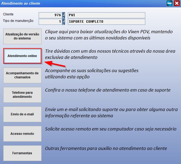
Task: Click the SUPORTE COMPLETO field
Action: (x=106, y=22)
